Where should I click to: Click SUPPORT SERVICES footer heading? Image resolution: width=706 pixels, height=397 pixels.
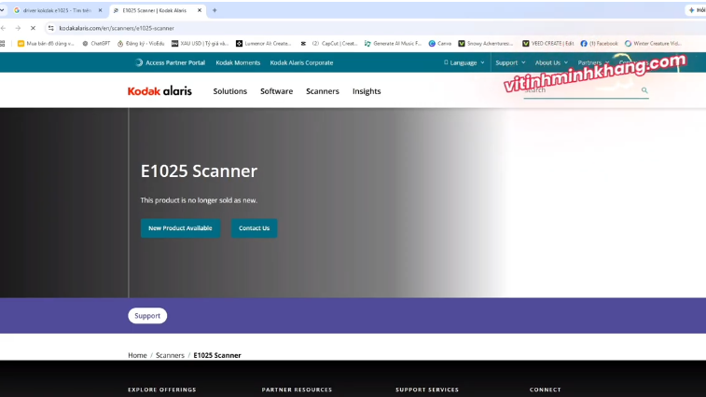[427, 390]
